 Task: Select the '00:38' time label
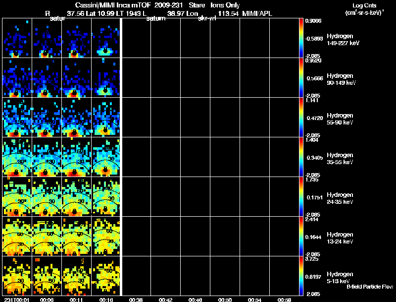pos(136,300)
